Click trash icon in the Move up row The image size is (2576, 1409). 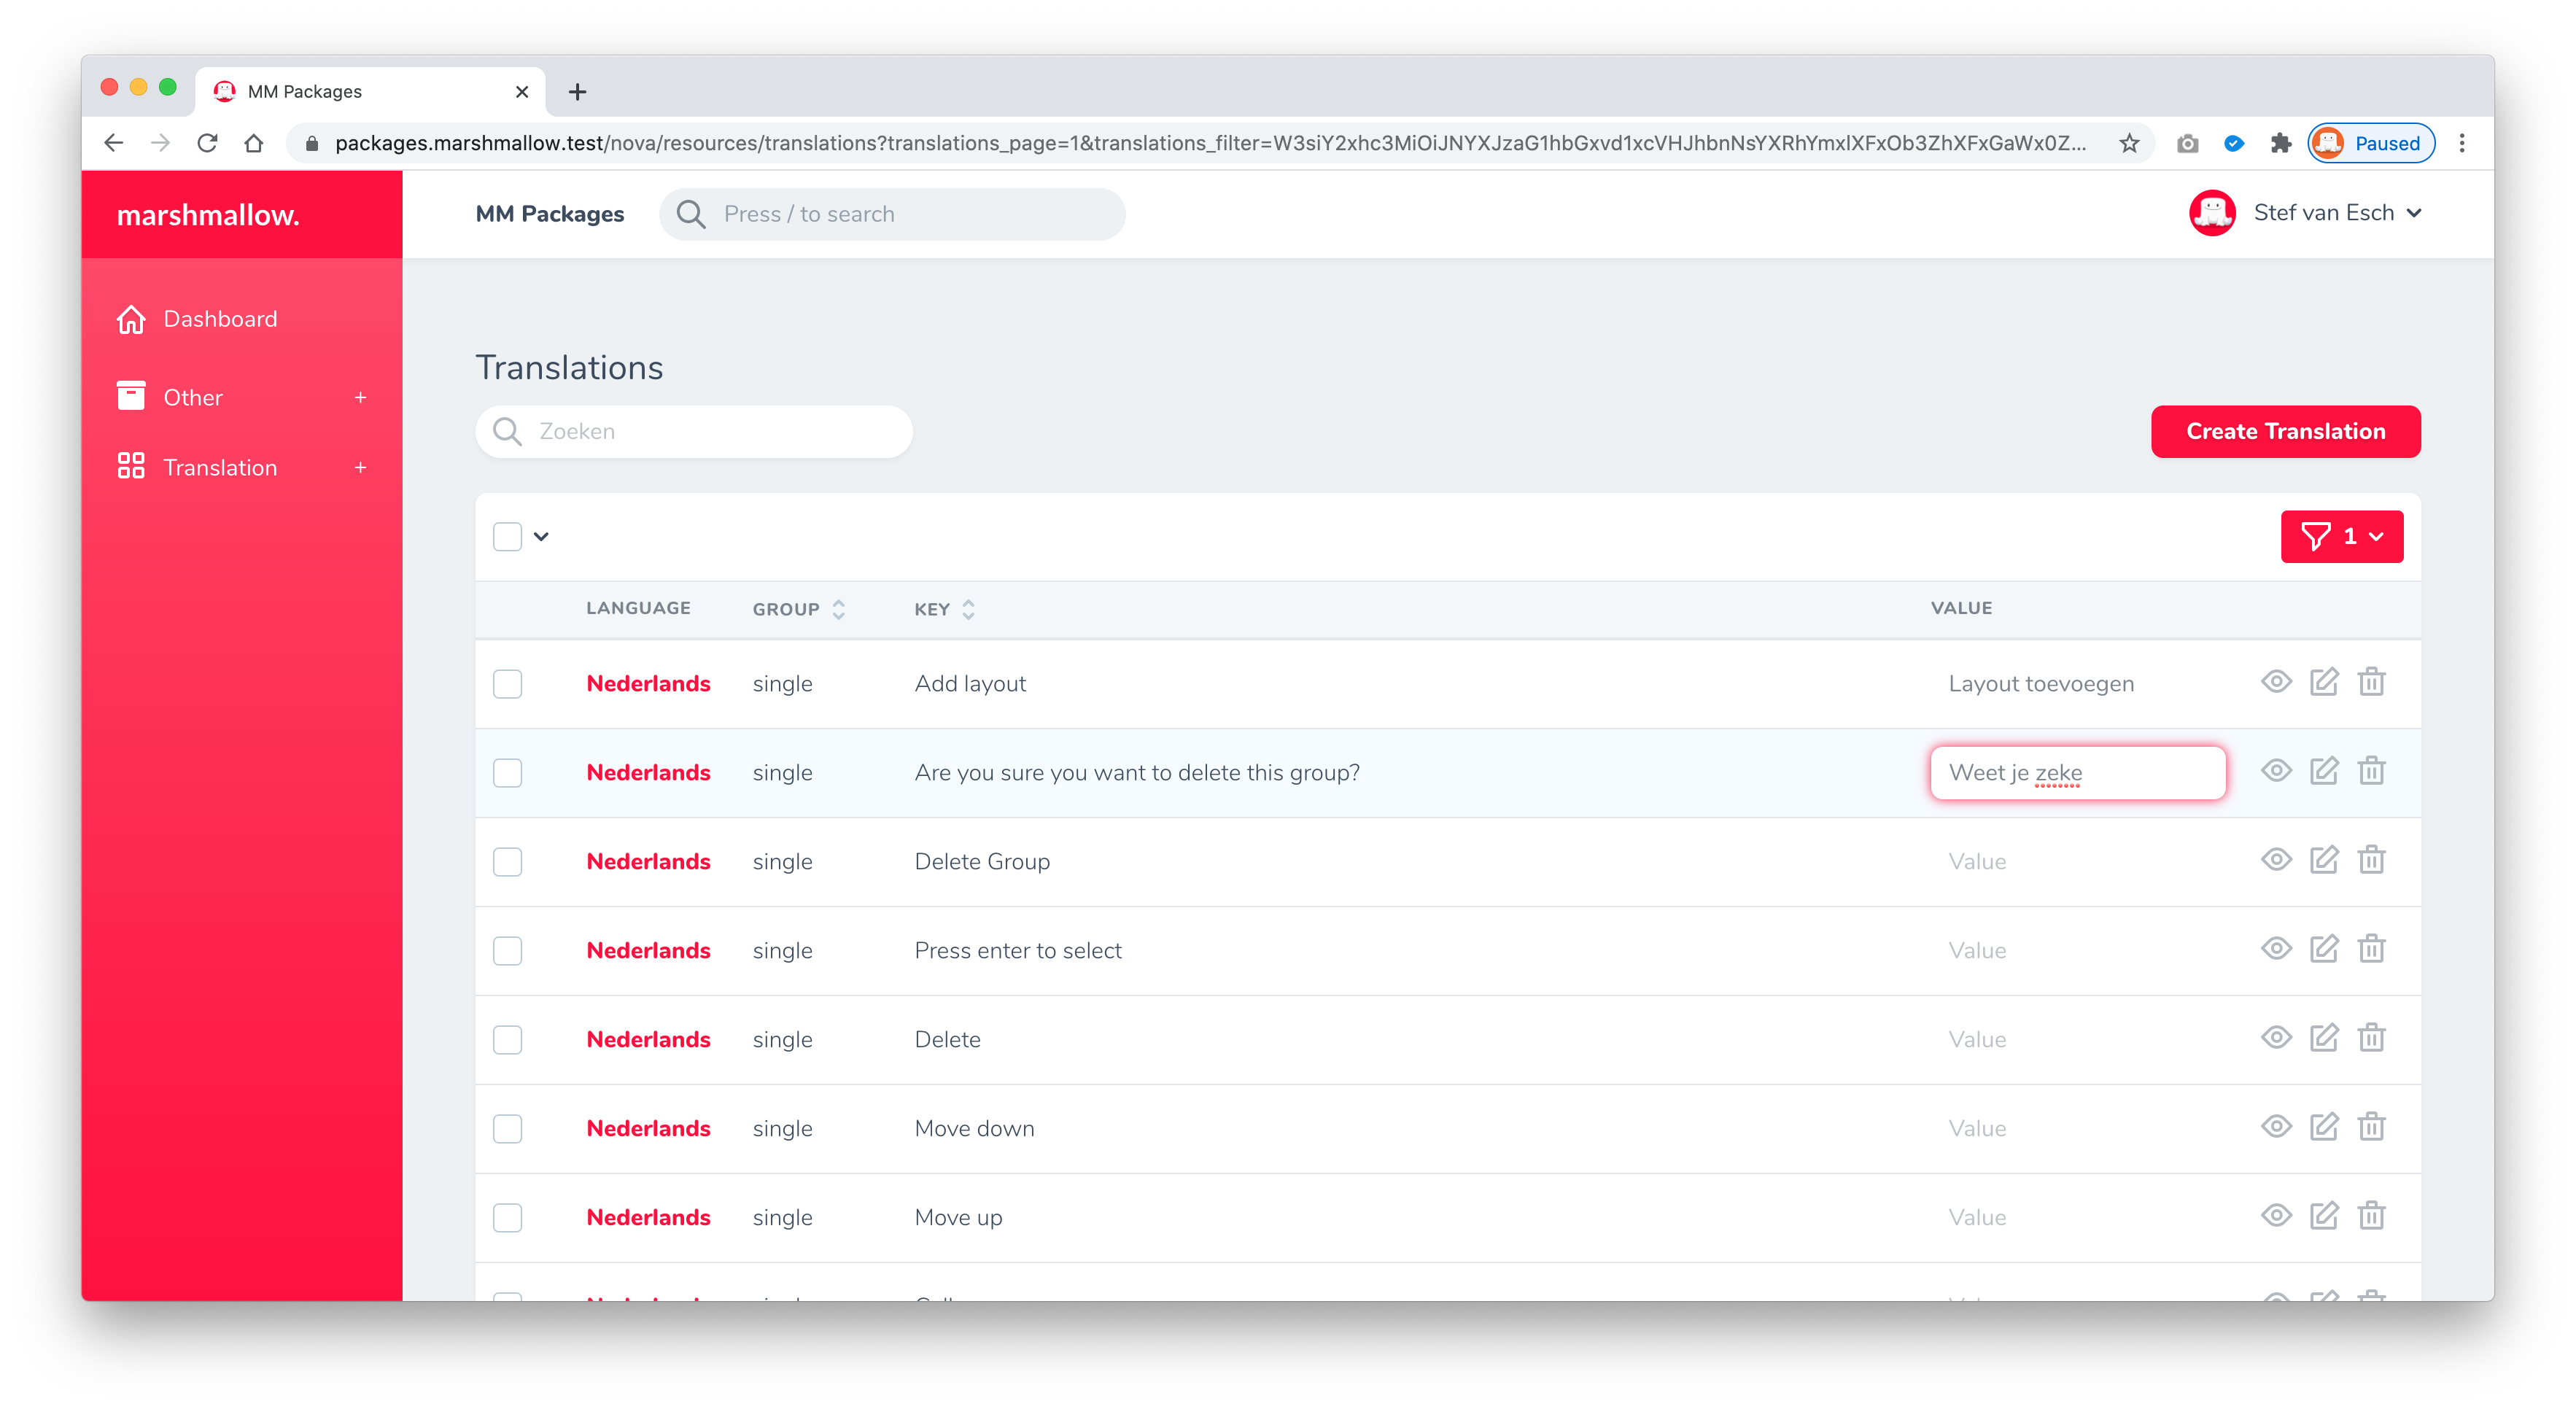[x=2371, y=1215]
